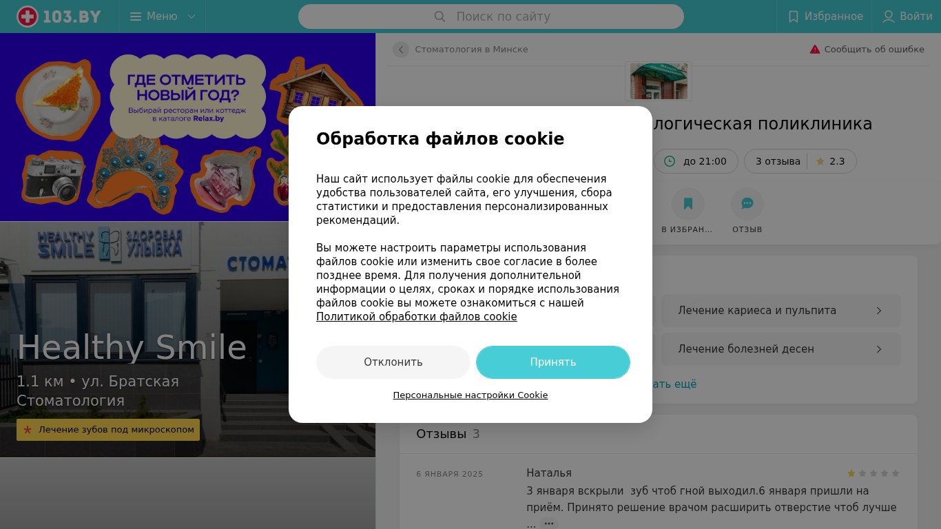Click the В избранное bookmark icon
Screen dimensions: 941x529
687,204
